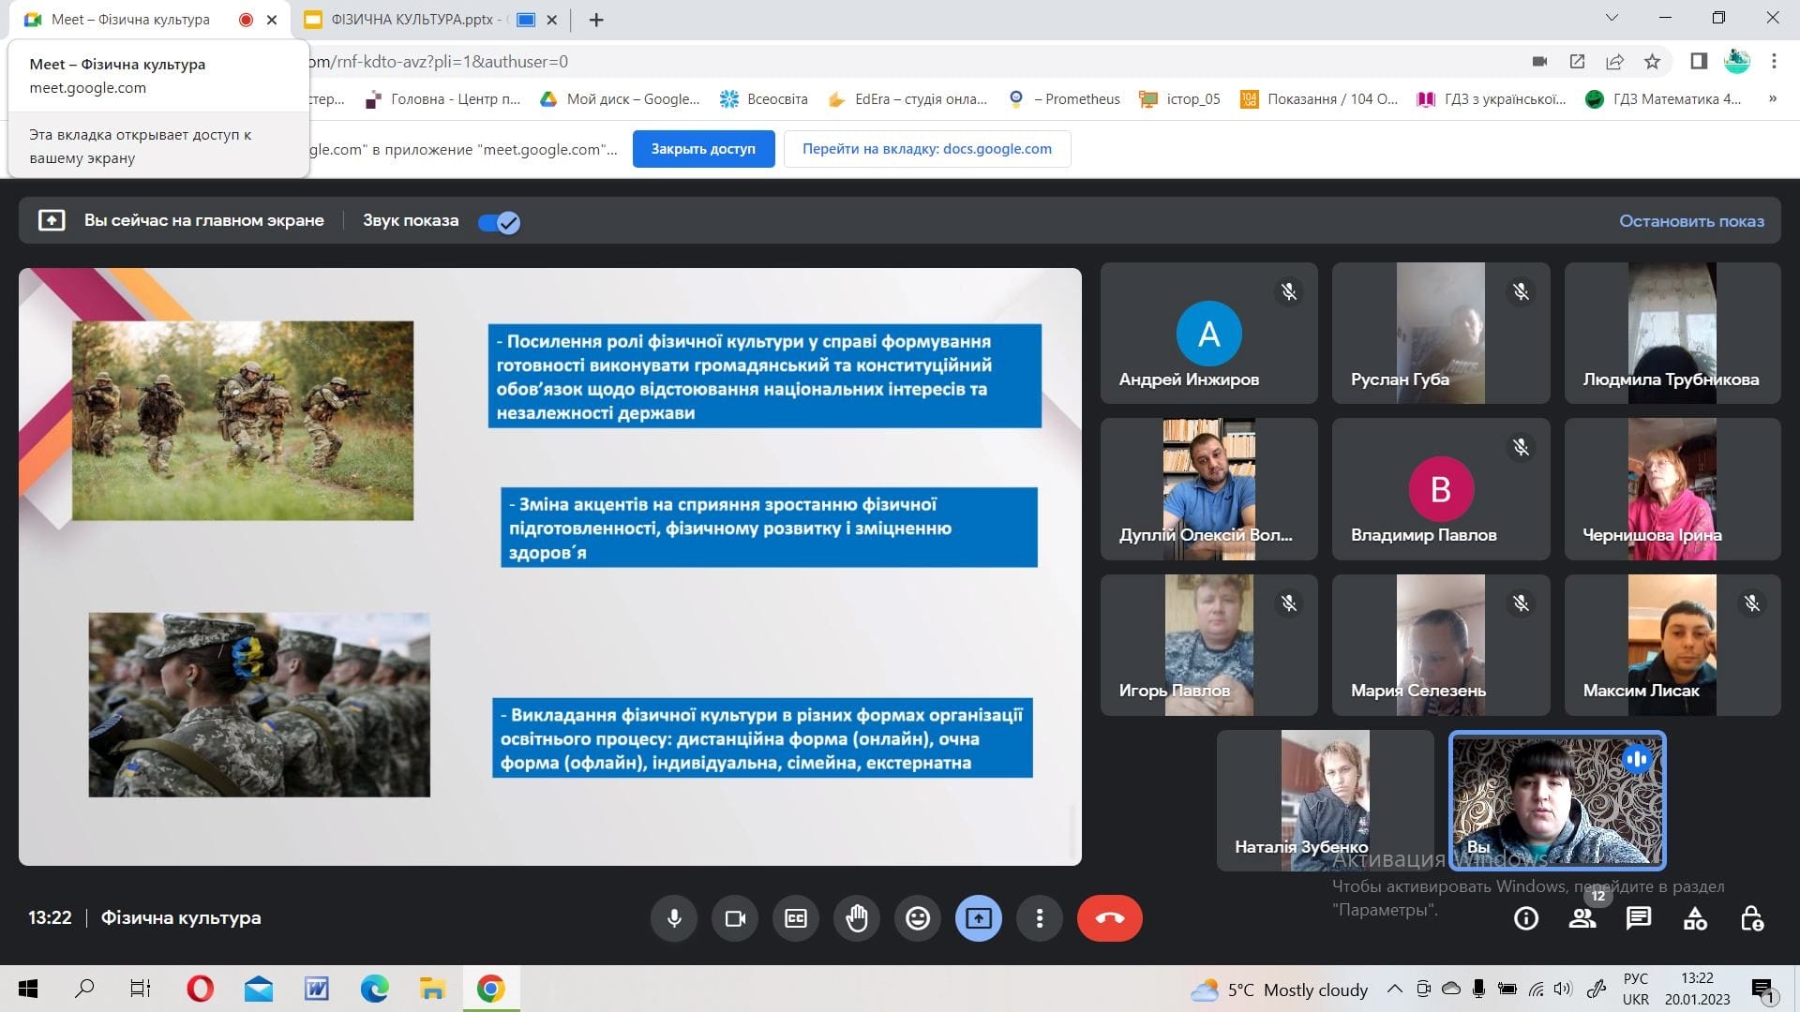Select Чернишова Ірина video tile
Viewport: 1800px width, 1012px height.
point(1672,489)
